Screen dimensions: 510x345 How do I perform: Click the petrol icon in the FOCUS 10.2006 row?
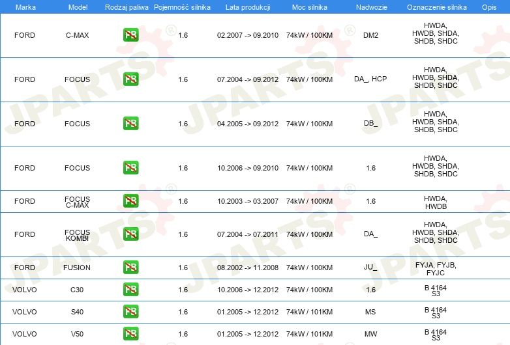130,167
